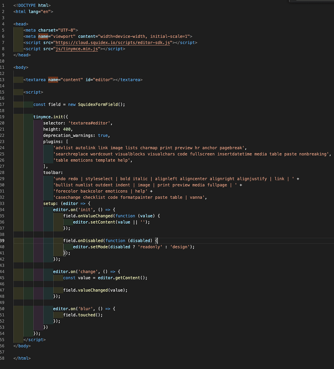Place cursor in the DOCTYPE html declaration
334x369 pixels.
pos(32,5)
